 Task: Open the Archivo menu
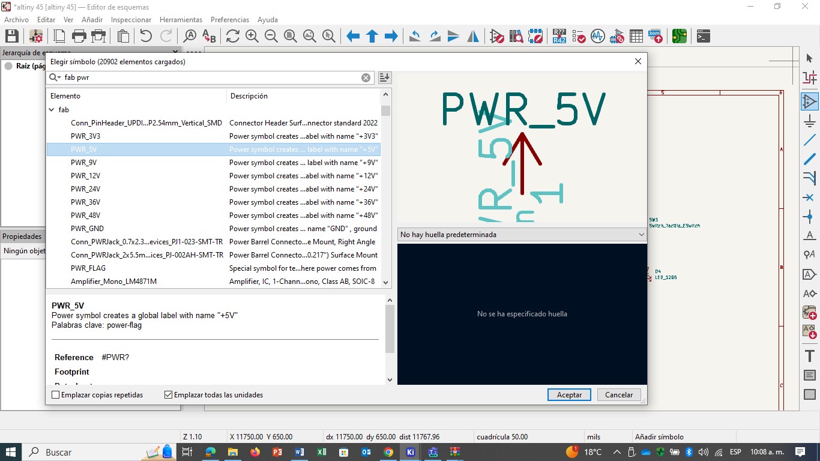[x=16, y=20]
